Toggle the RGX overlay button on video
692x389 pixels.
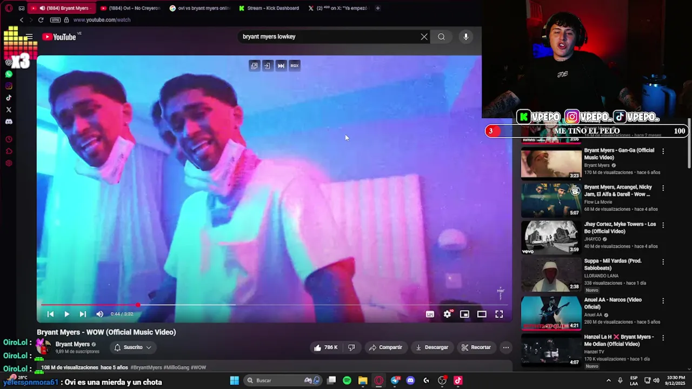[295, 65]
